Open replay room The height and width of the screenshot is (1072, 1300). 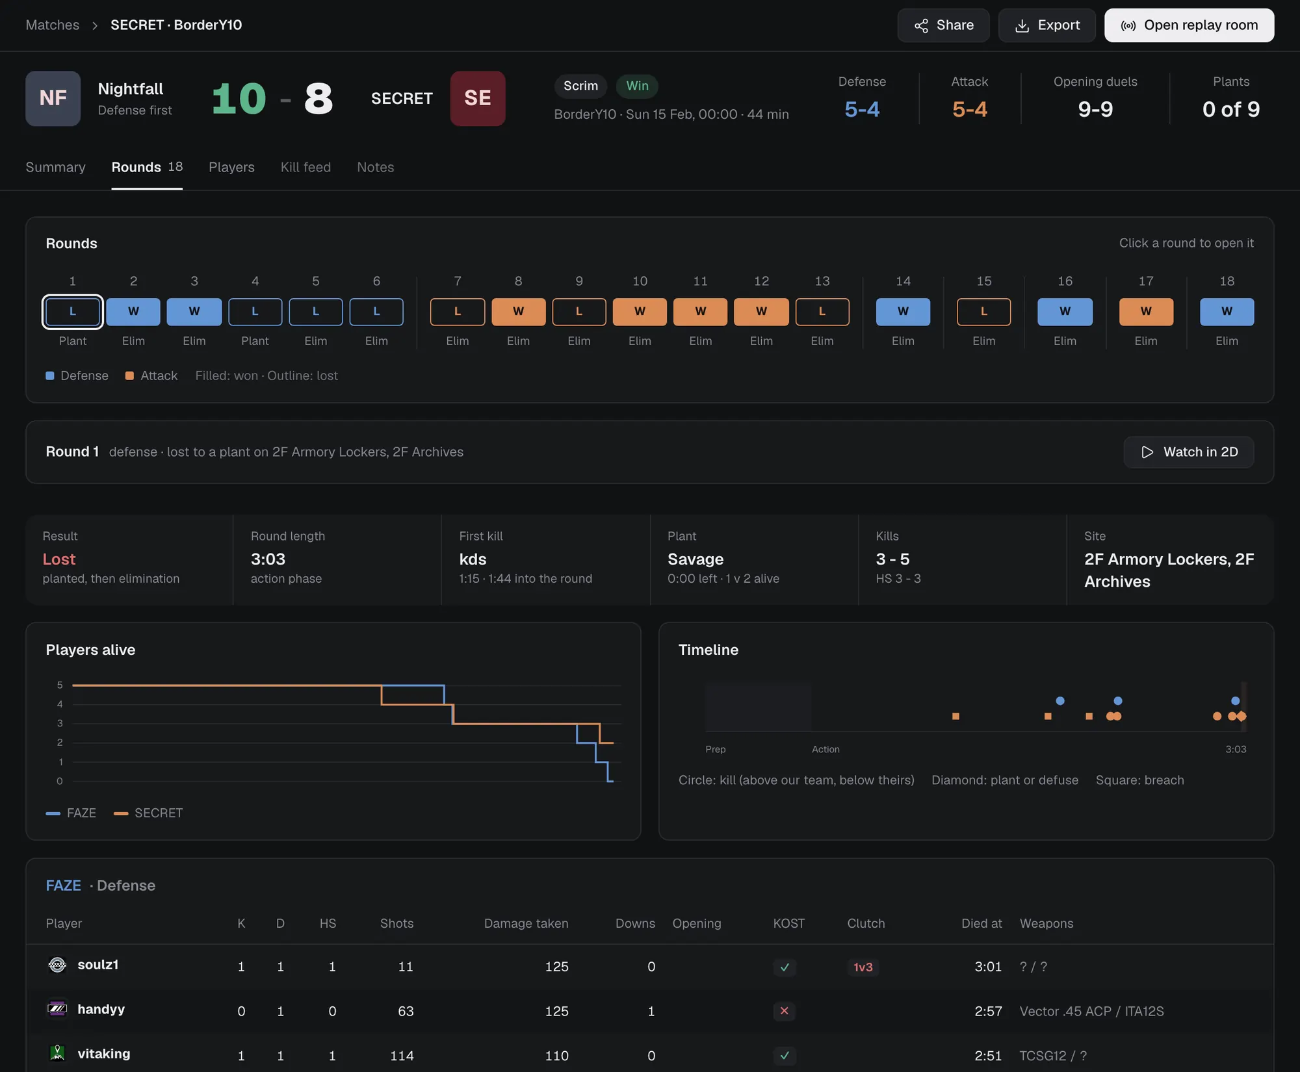click(1189, 25)
